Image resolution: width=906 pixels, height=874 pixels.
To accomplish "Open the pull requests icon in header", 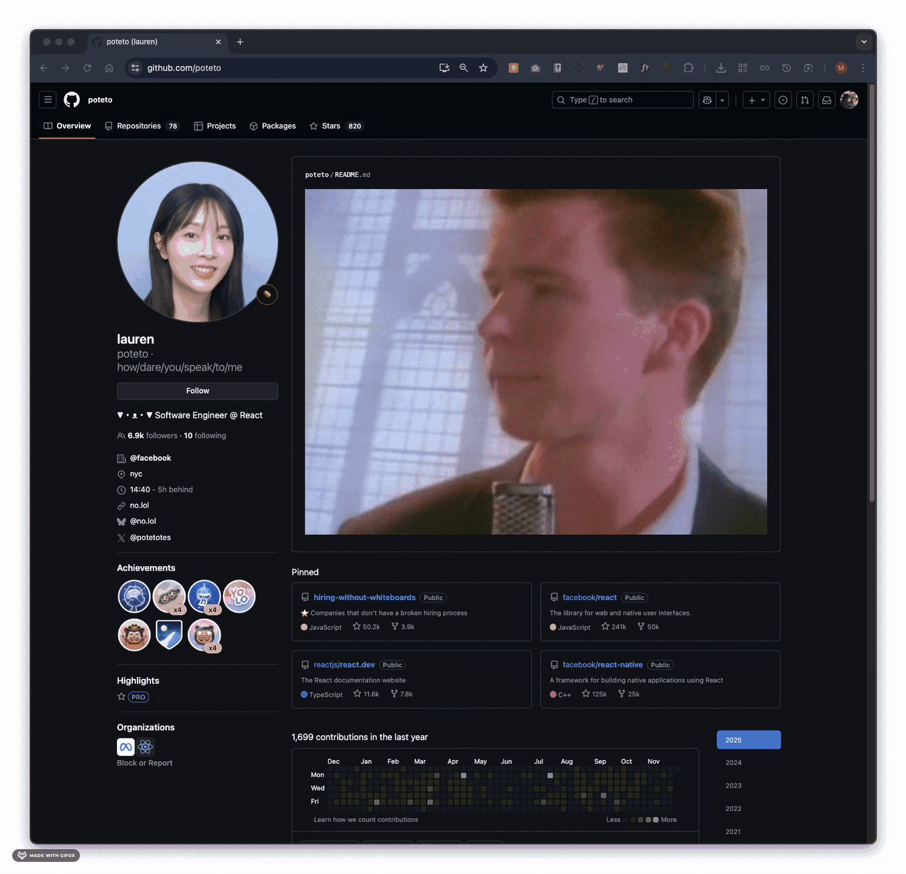I will tap(805, 100).
